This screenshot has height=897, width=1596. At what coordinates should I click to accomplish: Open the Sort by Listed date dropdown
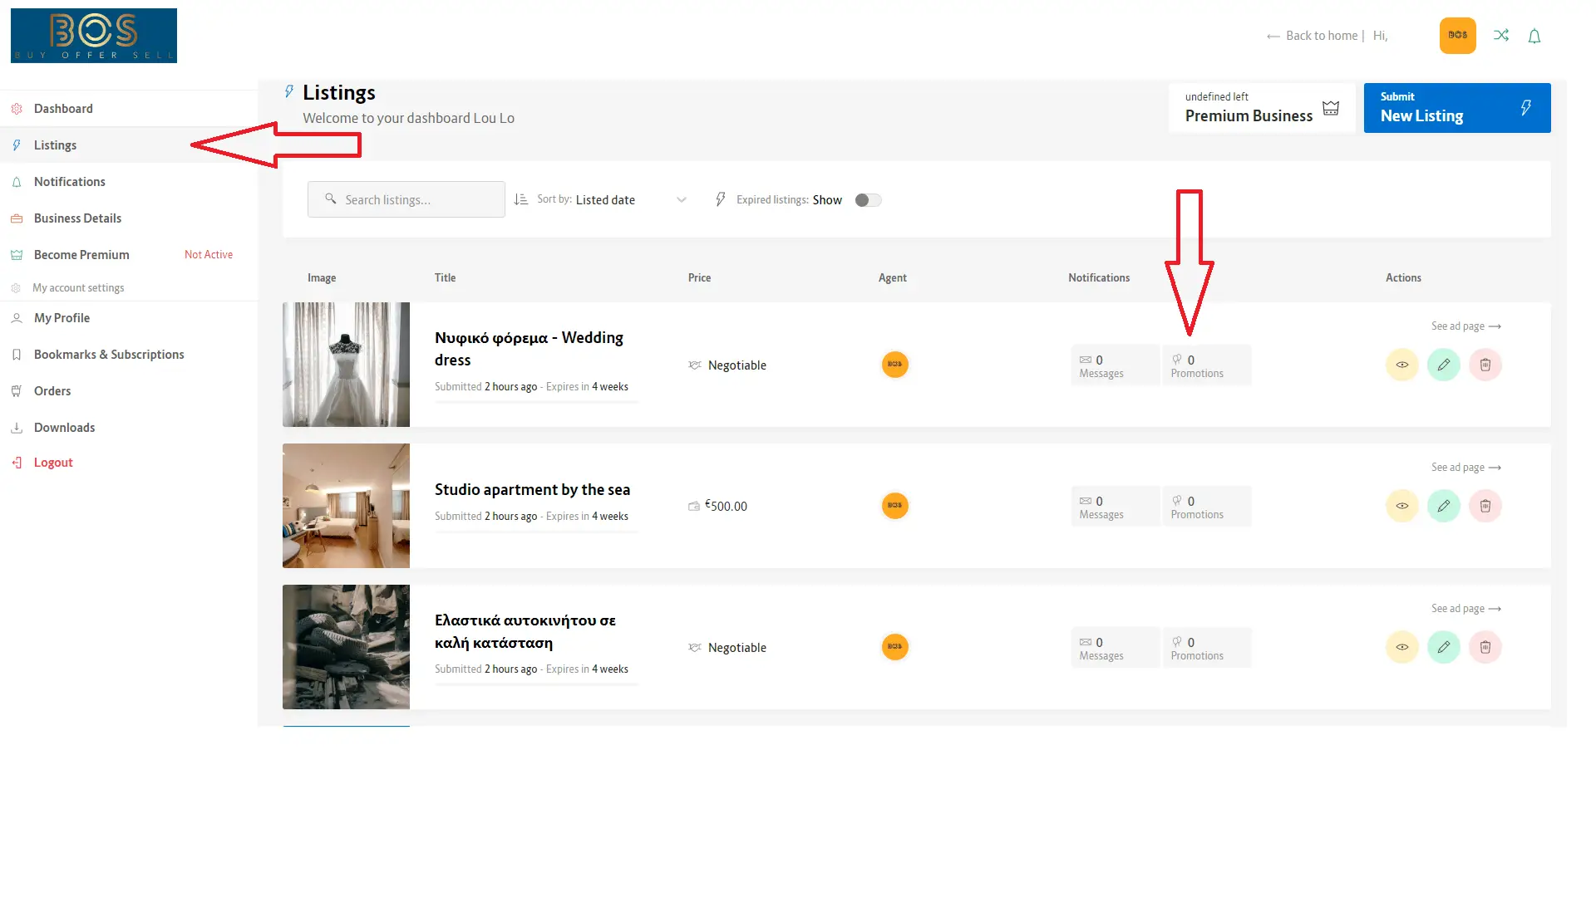point(605,200)
